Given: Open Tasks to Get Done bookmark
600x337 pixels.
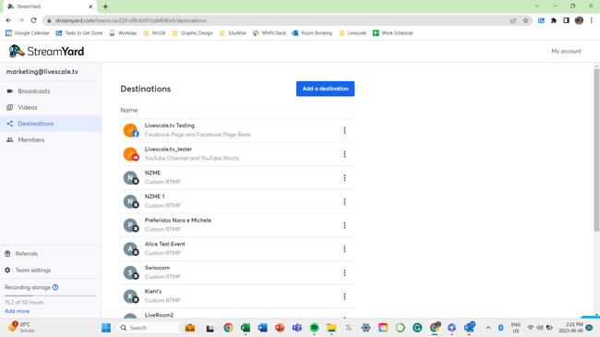Looking at the screenshot, I should pyautogui.click(x=79, y=33).
